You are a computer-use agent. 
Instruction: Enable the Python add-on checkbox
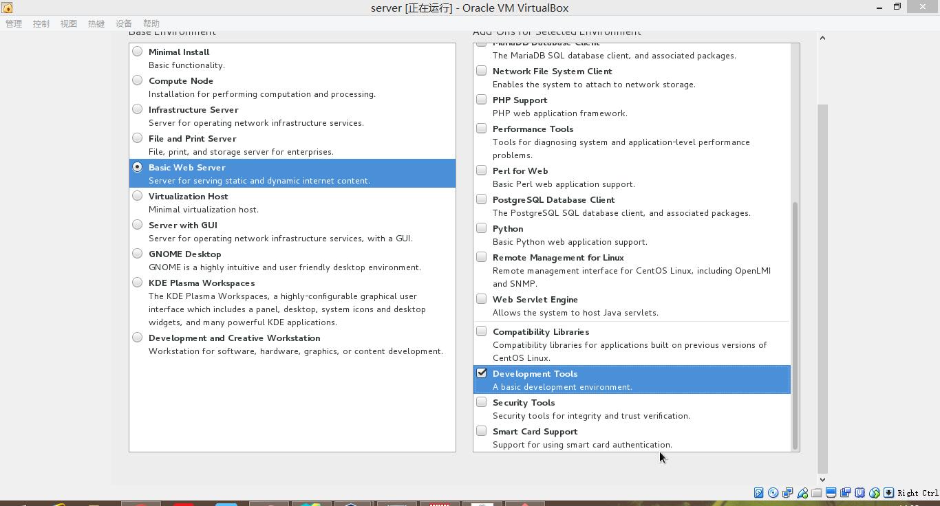point(482,228)
